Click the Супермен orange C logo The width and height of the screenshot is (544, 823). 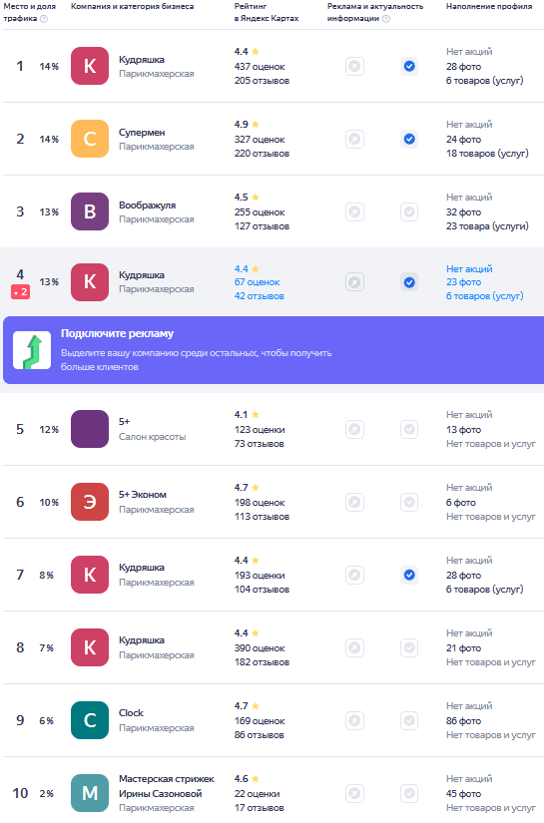[x=90, y=139]
